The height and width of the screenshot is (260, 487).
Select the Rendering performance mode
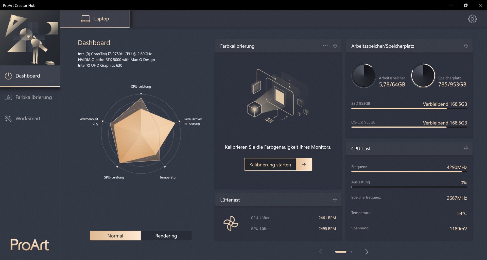[x=166, y=236]
